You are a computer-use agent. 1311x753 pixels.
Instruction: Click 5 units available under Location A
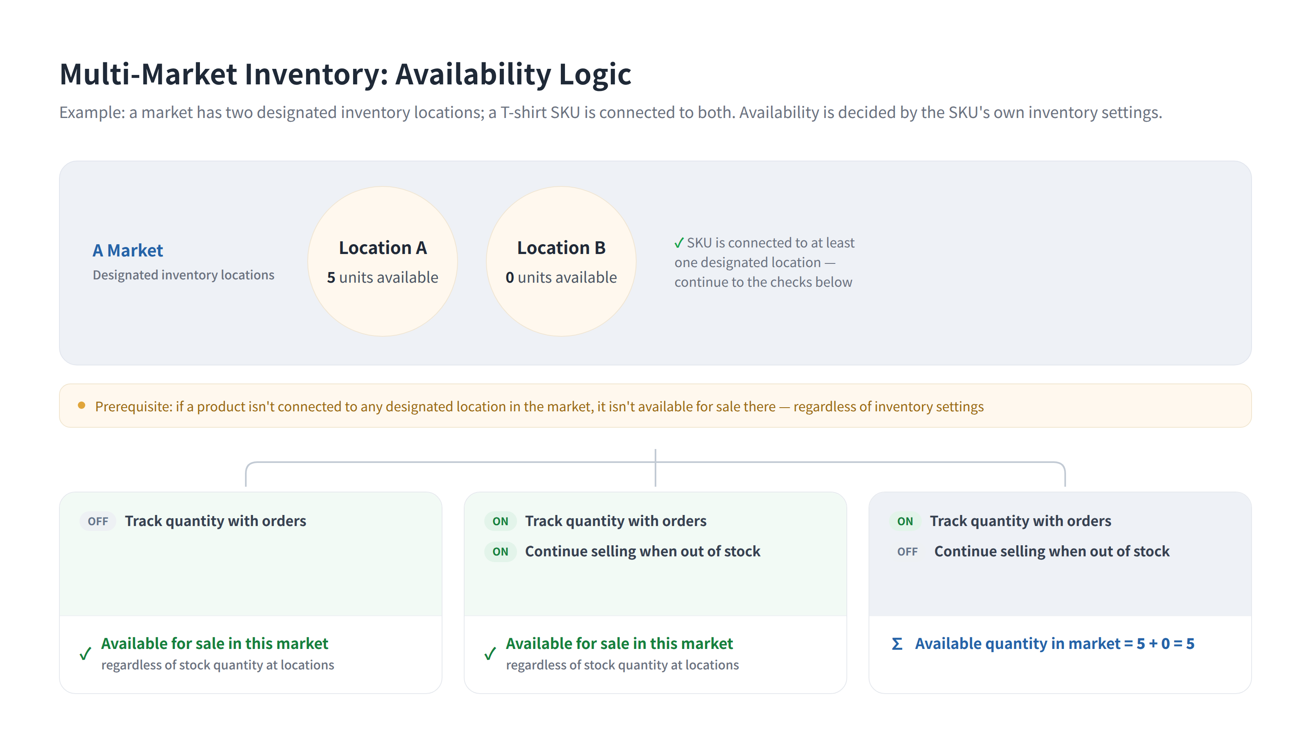tap(383, 278)
